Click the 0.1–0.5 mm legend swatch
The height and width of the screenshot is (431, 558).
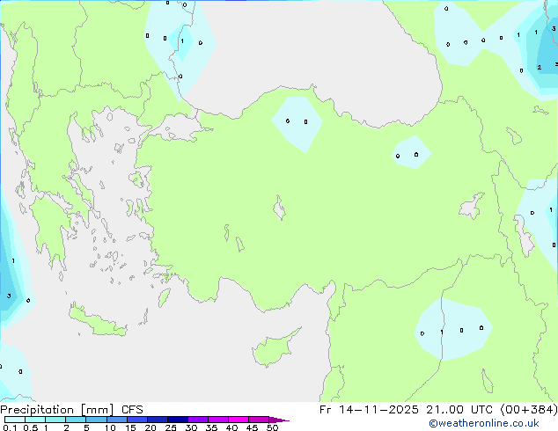pos(15,420)
